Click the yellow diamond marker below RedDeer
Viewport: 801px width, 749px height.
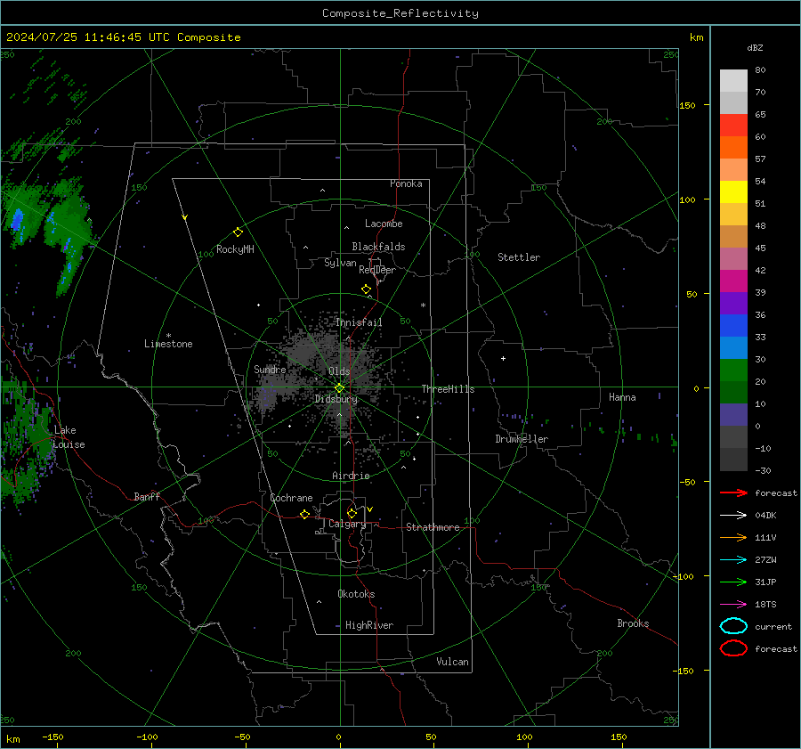click(x=366, y=289)
